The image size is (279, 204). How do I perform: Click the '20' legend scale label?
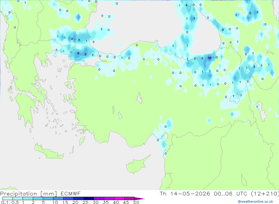pos(75,202)
